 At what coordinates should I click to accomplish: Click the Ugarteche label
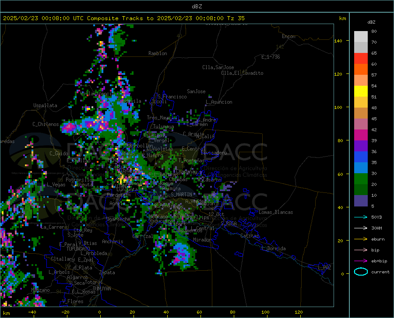click(118, 219)
